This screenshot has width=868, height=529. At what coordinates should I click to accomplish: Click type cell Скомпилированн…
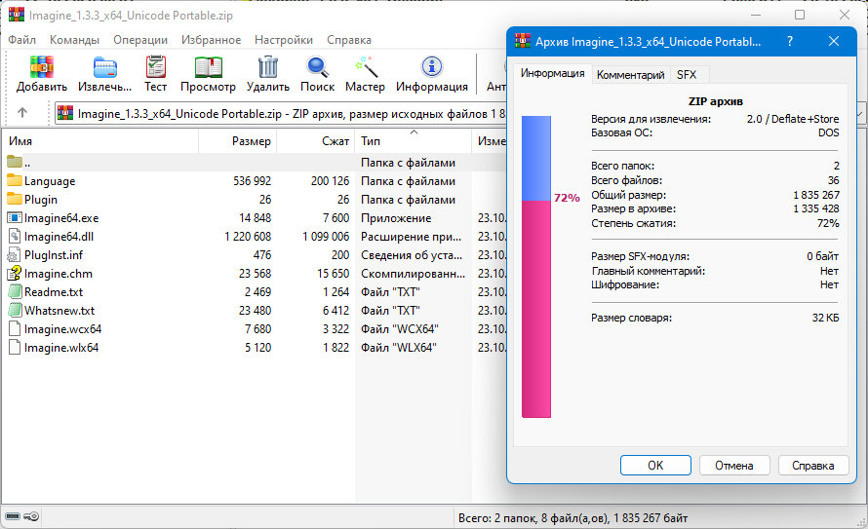click(x=413, y=273)
